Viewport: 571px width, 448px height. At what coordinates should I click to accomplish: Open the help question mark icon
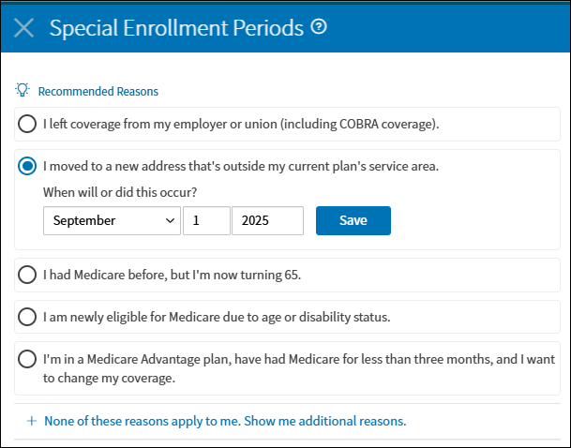pos(319,27)
